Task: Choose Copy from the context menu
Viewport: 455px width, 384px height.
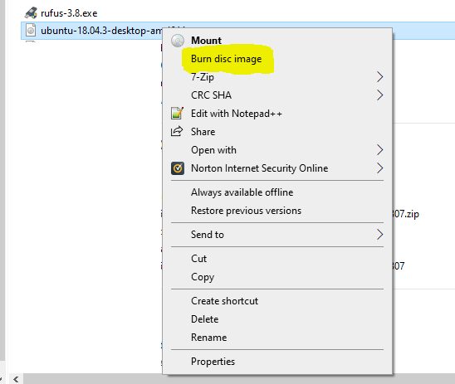Action: [203, 277]
